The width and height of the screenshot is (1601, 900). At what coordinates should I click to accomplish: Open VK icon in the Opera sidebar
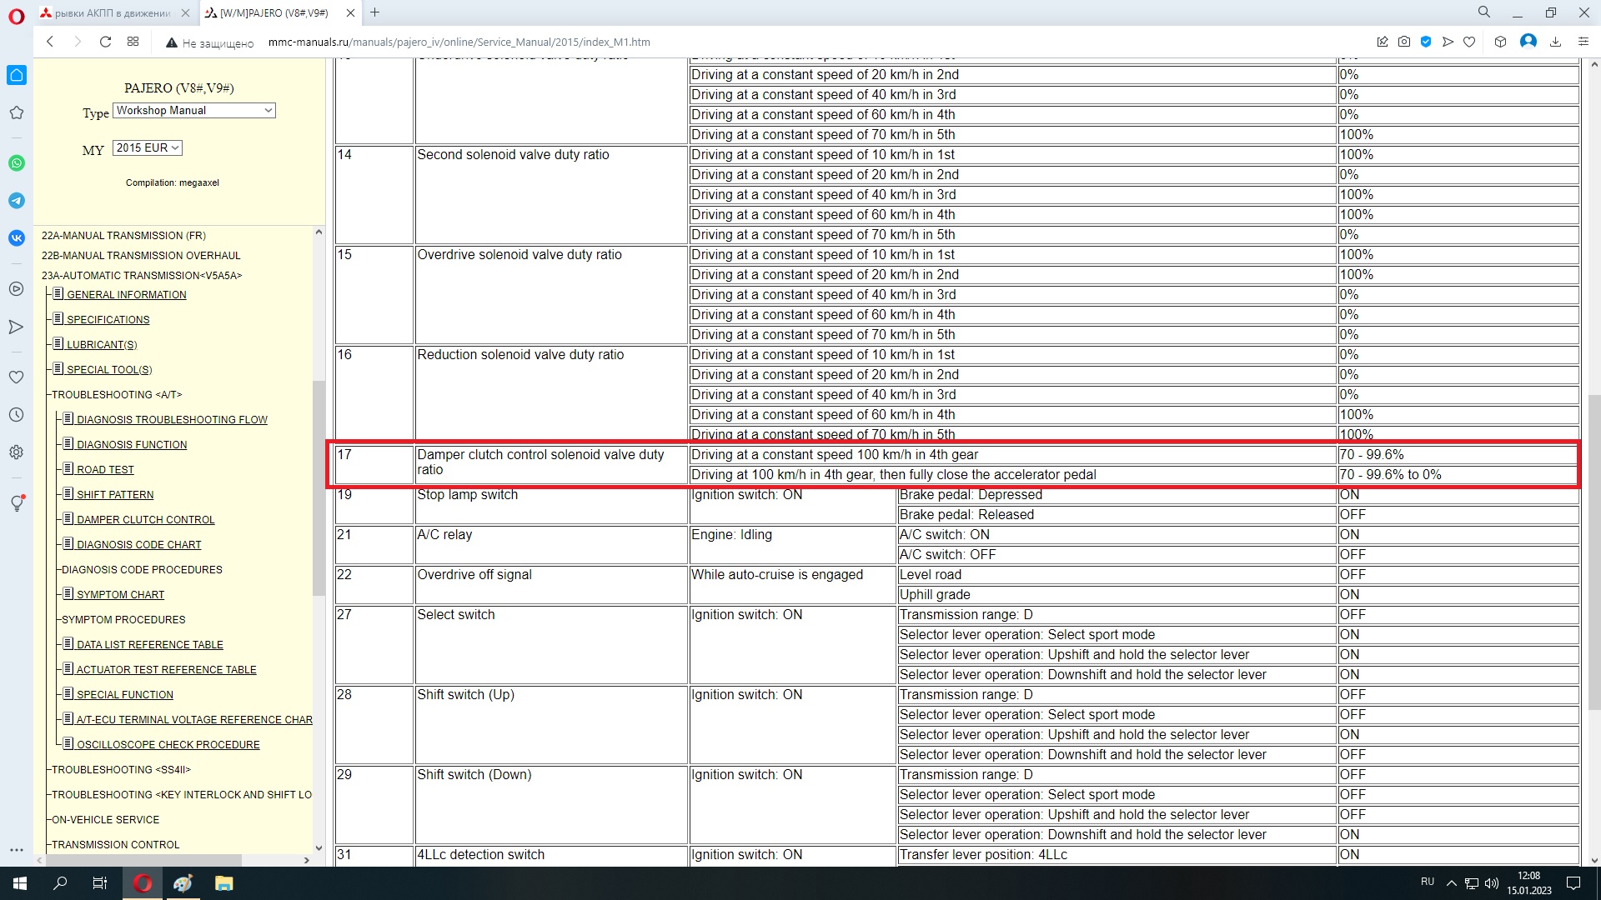click(x=17, y=238)
